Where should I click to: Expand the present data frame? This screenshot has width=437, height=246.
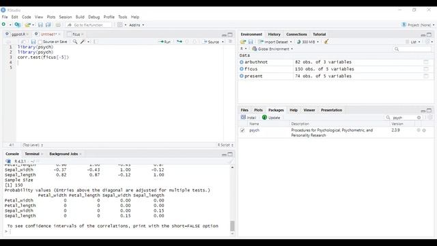242,76
